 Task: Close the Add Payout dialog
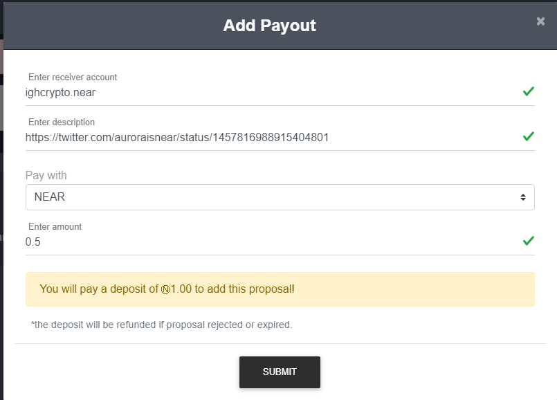[540, 21]
